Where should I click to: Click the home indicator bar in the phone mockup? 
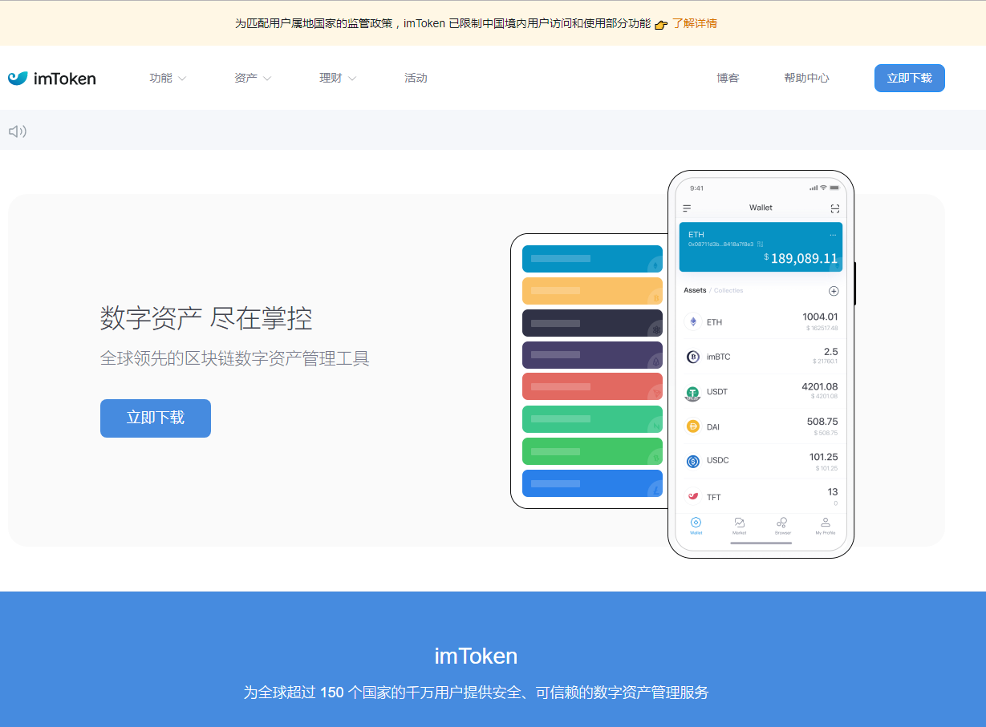coord(761,542)
